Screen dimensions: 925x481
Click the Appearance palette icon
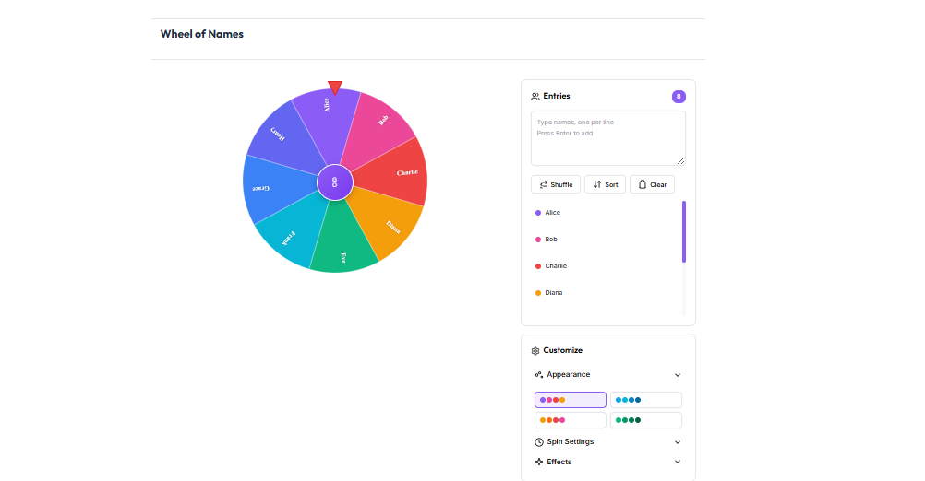pos(538,374)
